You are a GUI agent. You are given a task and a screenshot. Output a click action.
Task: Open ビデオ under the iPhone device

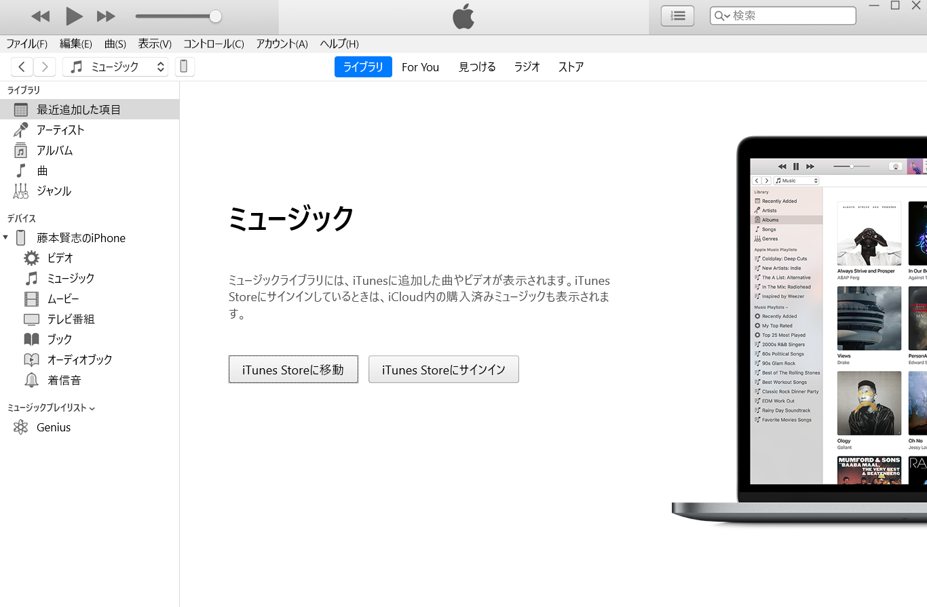90,258
